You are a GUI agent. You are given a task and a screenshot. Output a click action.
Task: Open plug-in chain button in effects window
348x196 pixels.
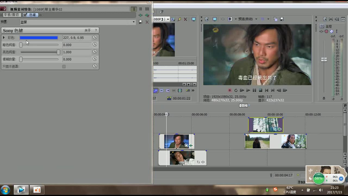pyautogui.click(x=140, y=15)
